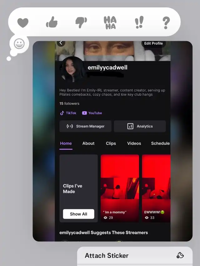Select the thumbs up reaction

(52, 22)
